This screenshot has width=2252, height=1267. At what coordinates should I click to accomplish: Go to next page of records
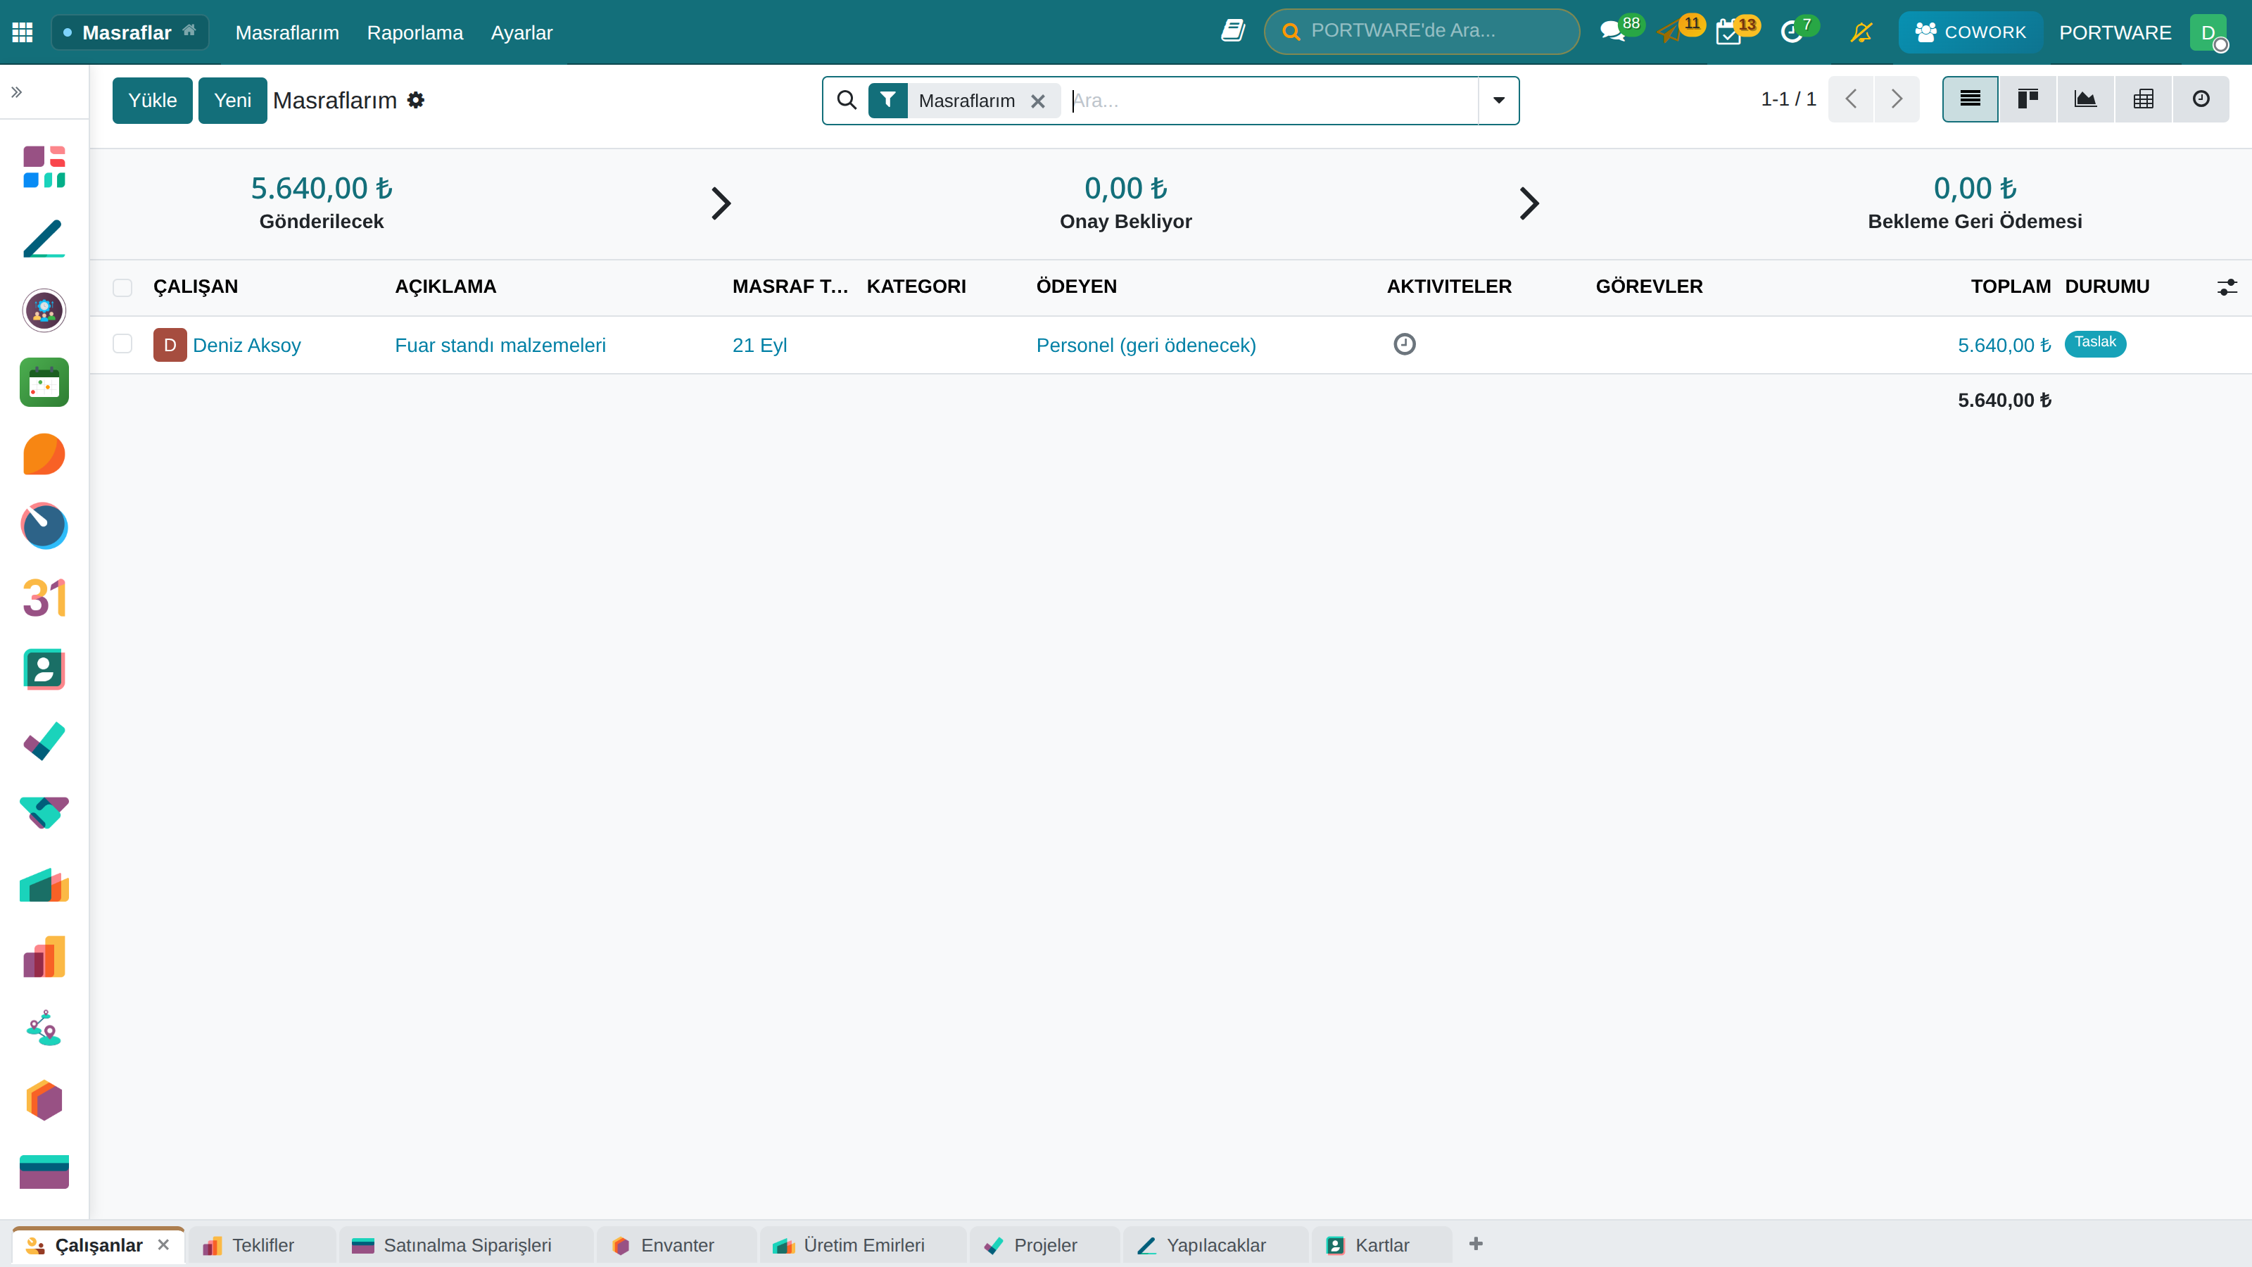[1896, 99]
